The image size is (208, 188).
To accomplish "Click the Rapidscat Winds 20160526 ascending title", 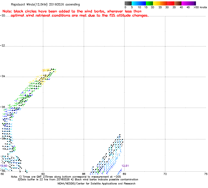I will tap(45, 4).
